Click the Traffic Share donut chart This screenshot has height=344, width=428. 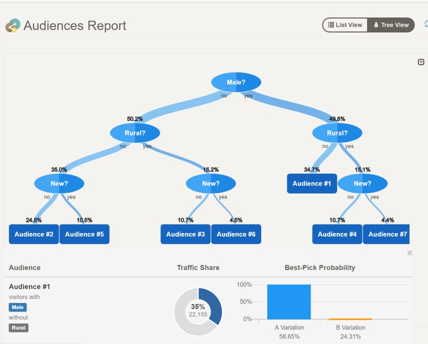tap(198, 312)
